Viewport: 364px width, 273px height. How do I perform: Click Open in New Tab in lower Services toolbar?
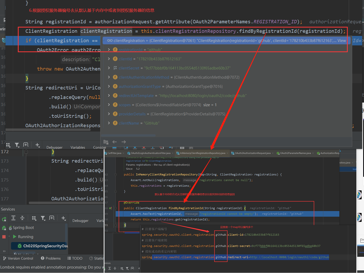[52, 218]
